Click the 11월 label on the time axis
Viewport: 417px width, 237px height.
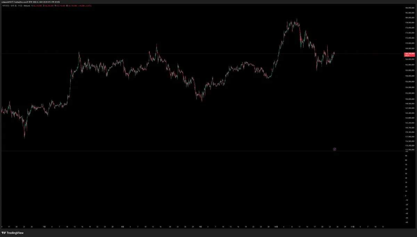[352, 226]
